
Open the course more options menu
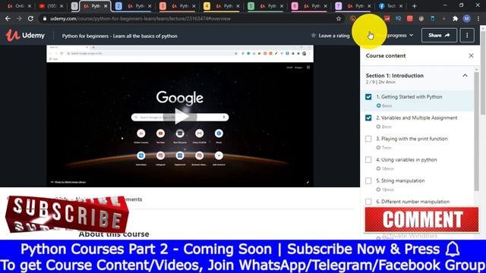467,36
